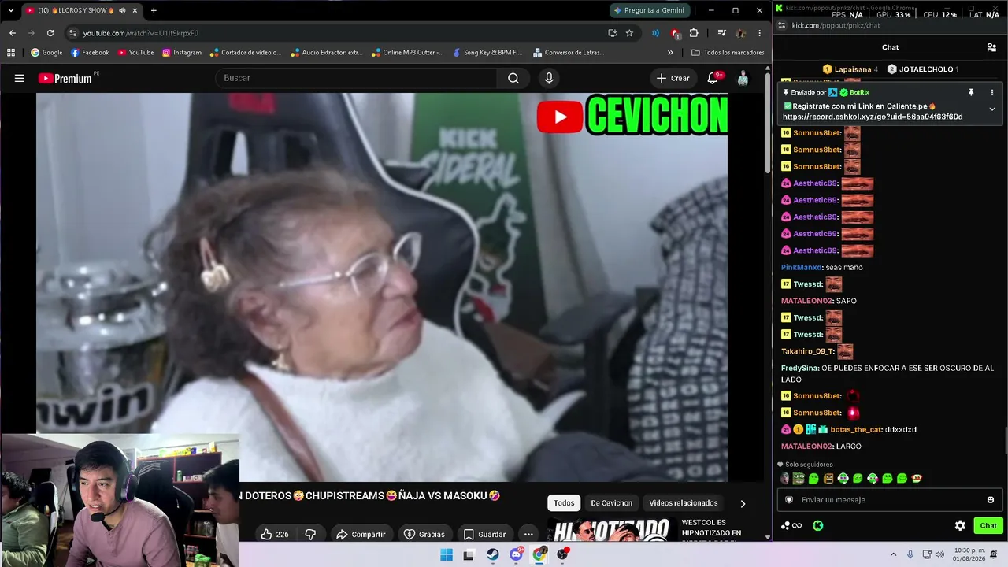Click the Gracias button
This screenshot has height=567, width=1008.
[424, 534]
